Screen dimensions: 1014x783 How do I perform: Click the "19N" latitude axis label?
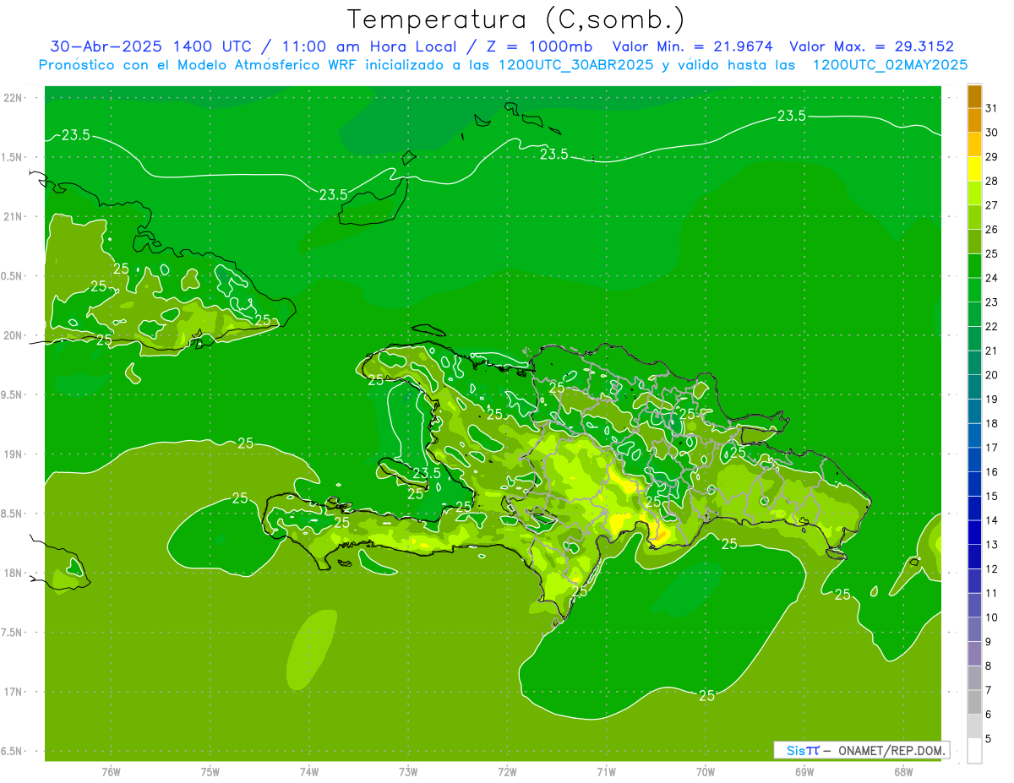tap(13, 454)
